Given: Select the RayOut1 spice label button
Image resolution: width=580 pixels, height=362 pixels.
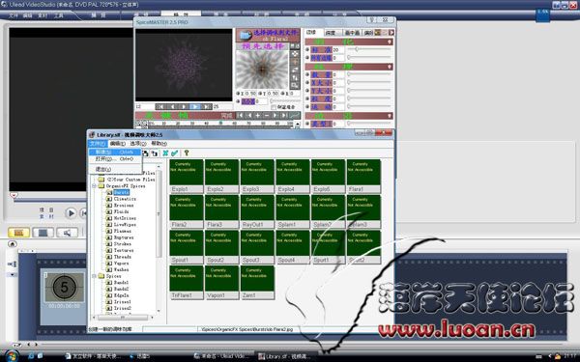Looking at the screenshot, I should (x=257, y=225).
